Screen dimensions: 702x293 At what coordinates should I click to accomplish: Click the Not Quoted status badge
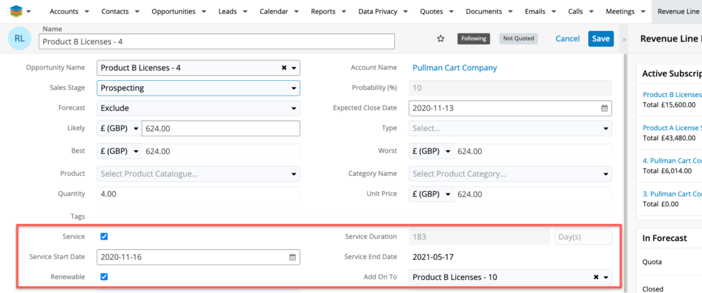click(518, 38)
